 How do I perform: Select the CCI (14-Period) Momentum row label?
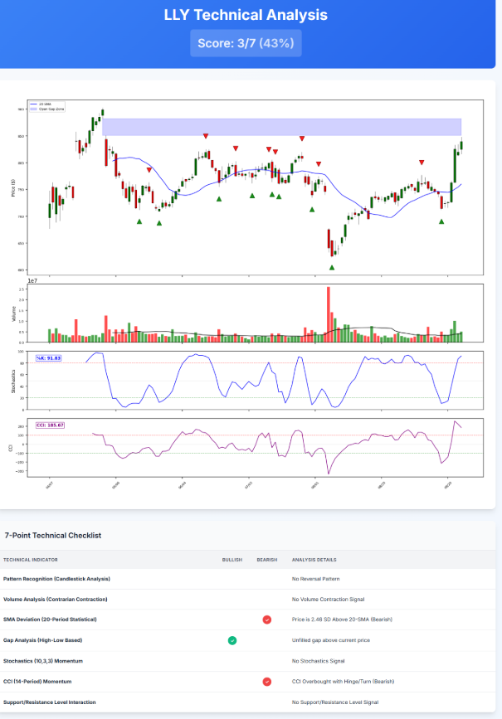[x=37, y=682]
